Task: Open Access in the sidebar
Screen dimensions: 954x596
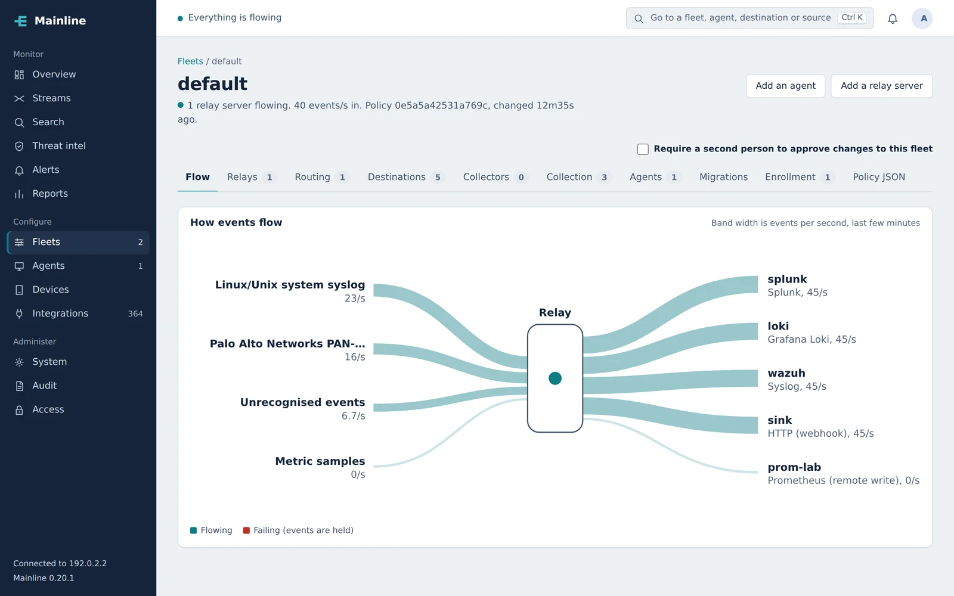Action: [x=78, y=409]
